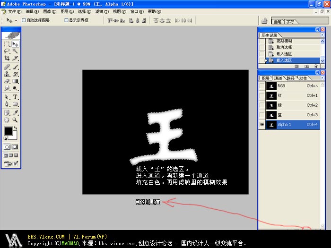Select the Magic Wand tool
The height and width of the screenshot is (248, 331).
pyautogui.click(x=16, y=51)
